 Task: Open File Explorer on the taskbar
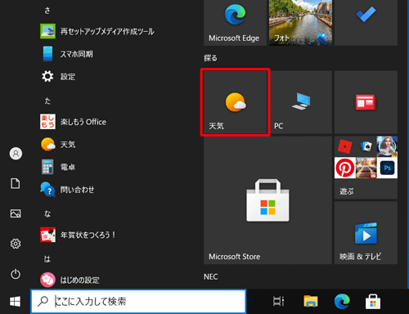click(311, 301)
